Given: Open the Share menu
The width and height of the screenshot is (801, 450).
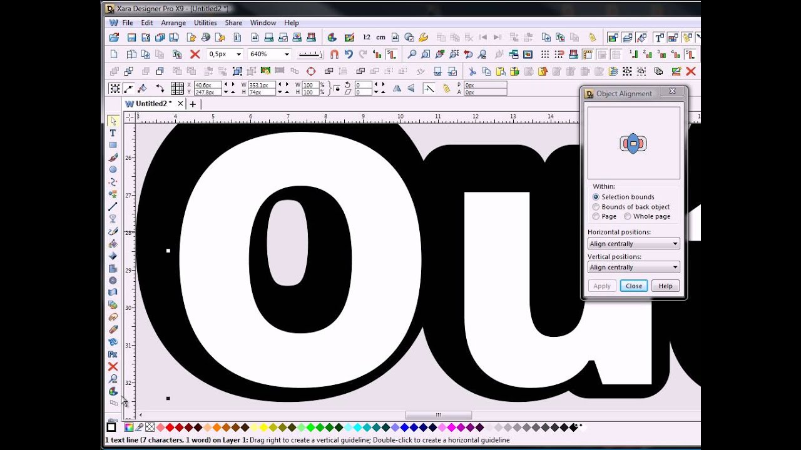Looking at the screenshot, I should coord(233,22).
